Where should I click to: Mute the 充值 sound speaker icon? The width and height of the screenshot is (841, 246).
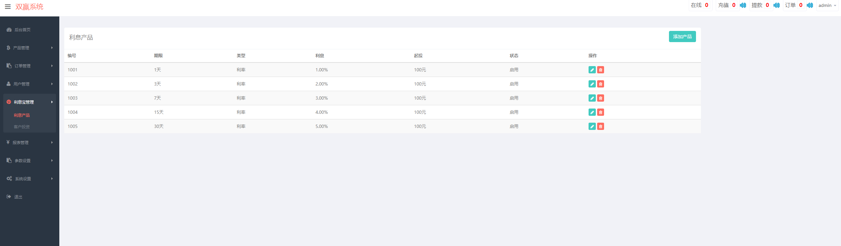pyautogui.click(x=743, y=5)
